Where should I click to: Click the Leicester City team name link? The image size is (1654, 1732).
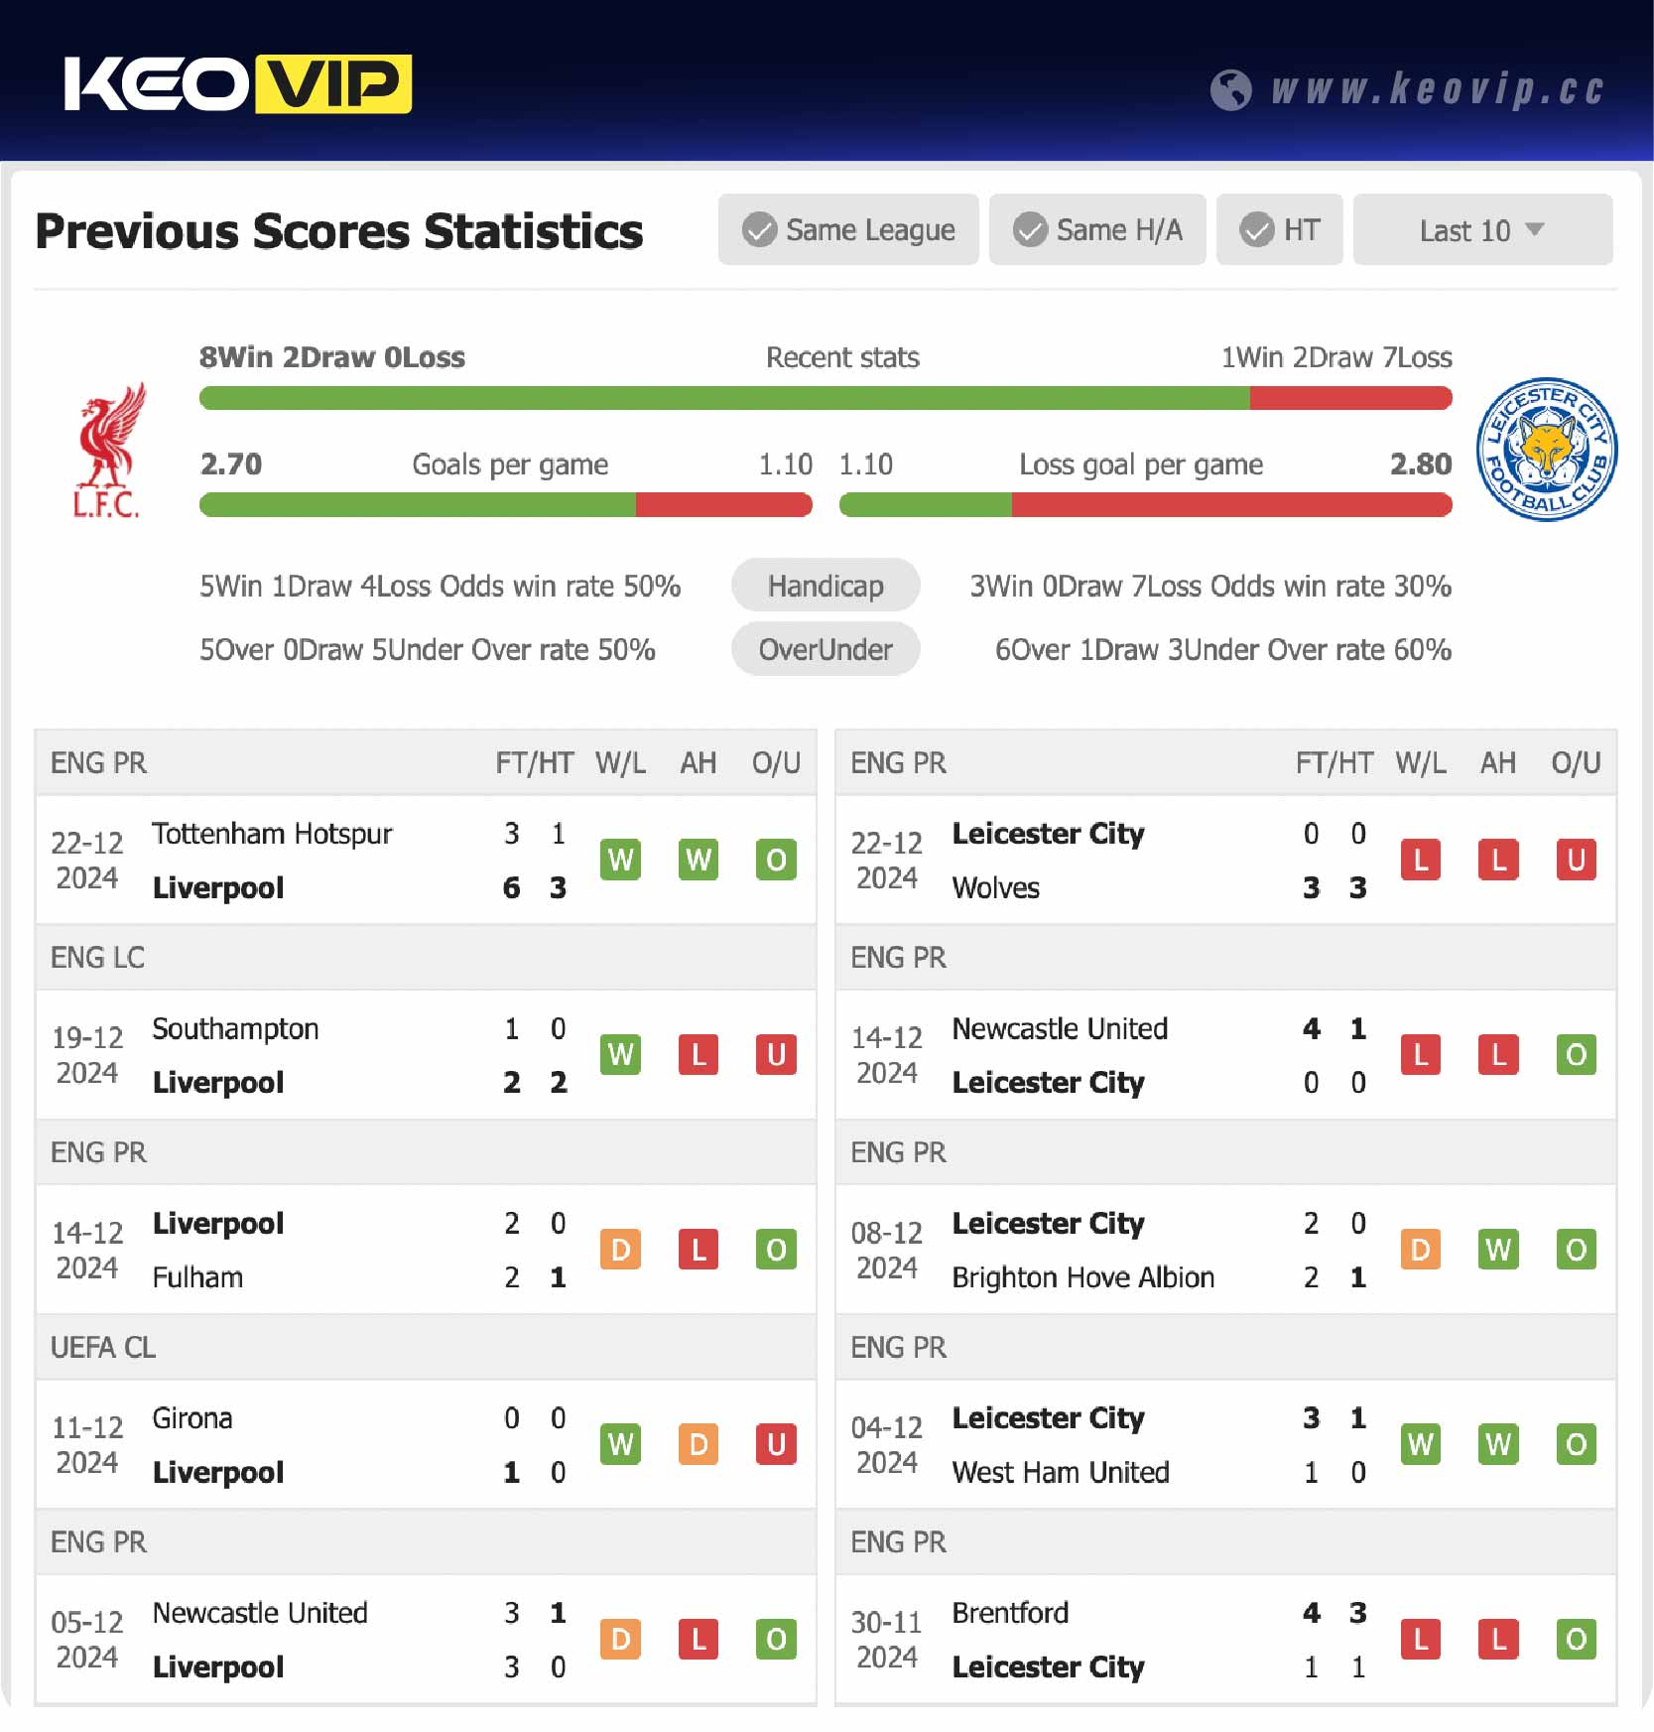[1048, 834]
